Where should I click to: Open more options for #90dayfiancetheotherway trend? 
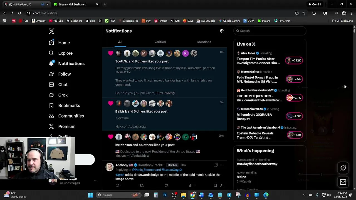click(x=301, y=160)
